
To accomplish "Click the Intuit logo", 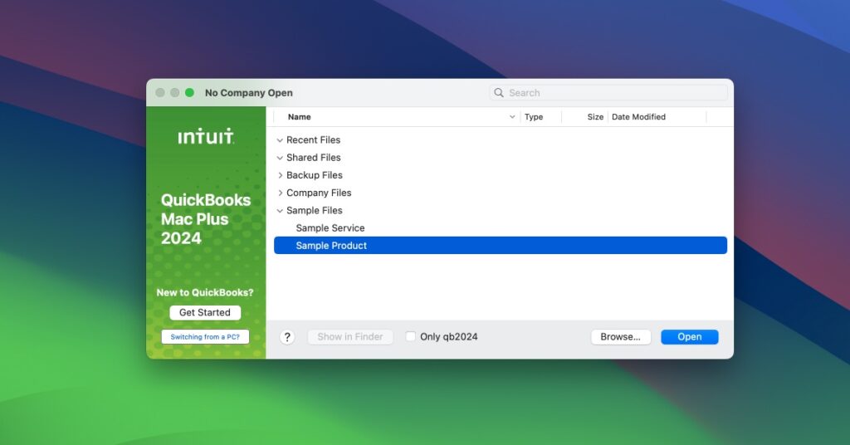I will pos(206,137).
